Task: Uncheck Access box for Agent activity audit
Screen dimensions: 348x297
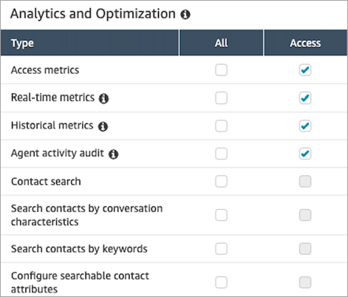Action: [305, 154]
